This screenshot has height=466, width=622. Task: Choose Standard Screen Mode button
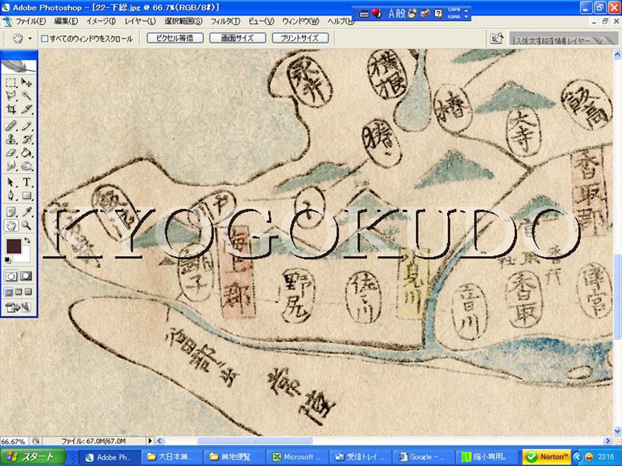(9, 292)
